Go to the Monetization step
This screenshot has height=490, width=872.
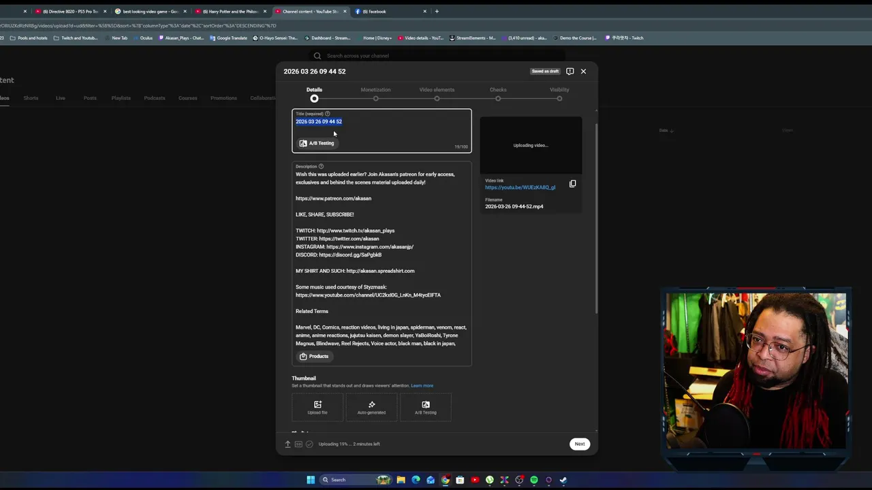tap(375, 94)
